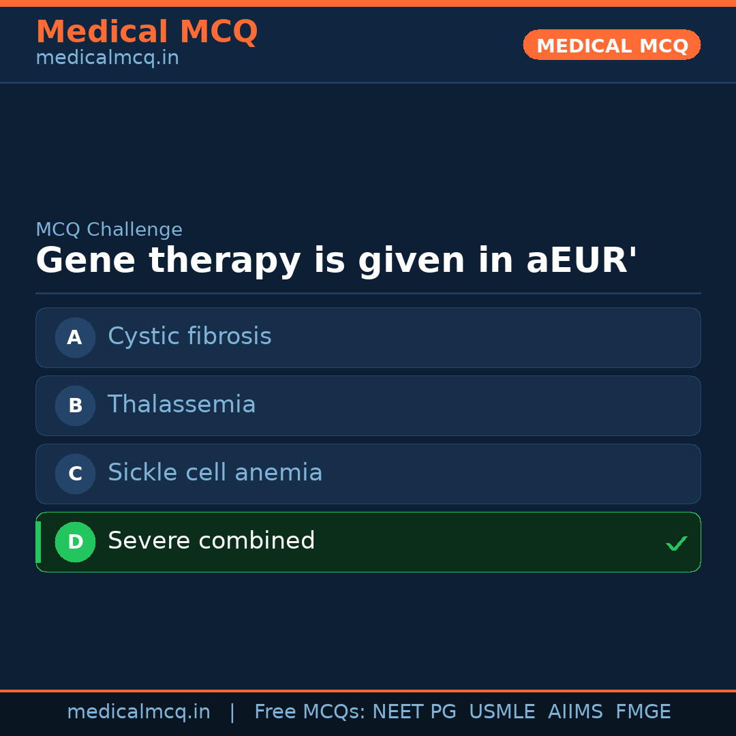Click the letter B circle badge
Screen dimensions: 736x736
coord(75,405)
